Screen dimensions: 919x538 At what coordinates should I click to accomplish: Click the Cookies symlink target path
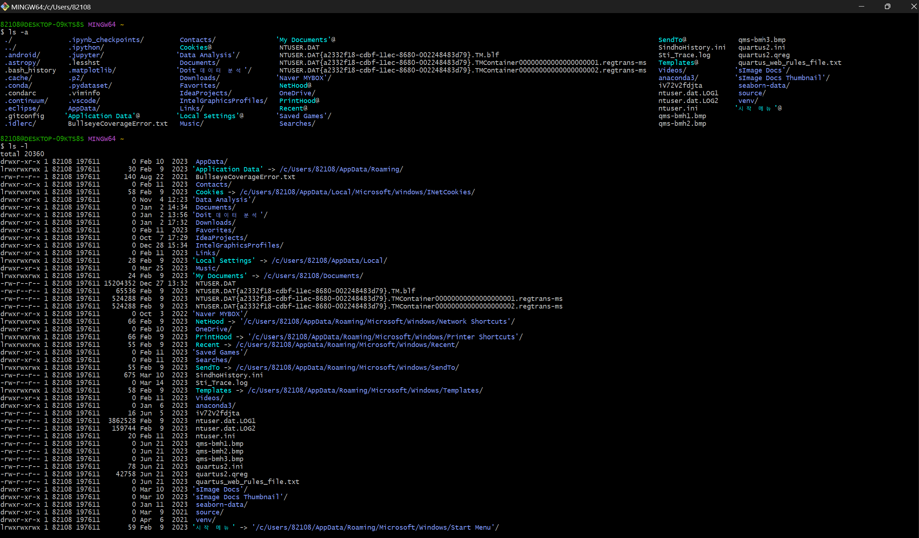(357, 192)
